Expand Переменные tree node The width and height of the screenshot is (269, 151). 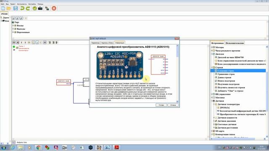click(13, 32)
